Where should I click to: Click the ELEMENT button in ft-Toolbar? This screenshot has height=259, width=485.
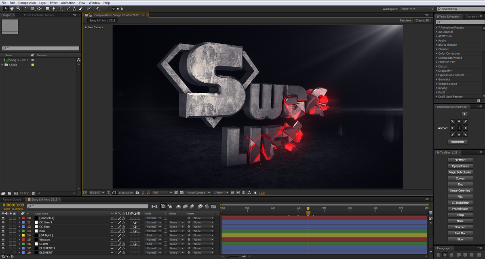460,160
